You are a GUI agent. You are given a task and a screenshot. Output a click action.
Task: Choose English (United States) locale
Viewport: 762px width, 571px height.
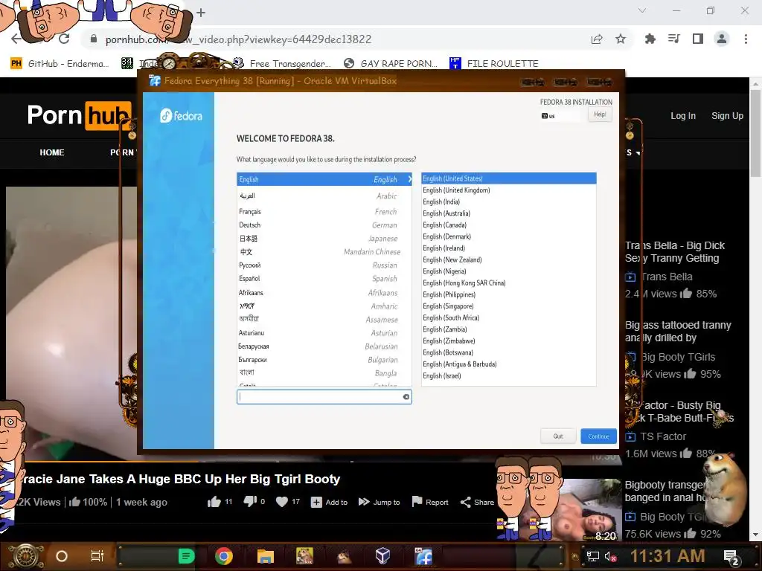tap(509, 178)
